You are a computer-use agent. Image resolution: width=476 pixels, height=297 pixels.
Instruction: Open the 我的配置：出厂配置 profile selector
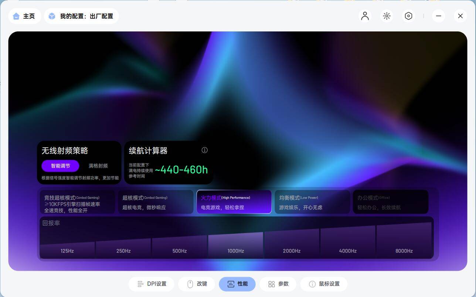point(81,16)
